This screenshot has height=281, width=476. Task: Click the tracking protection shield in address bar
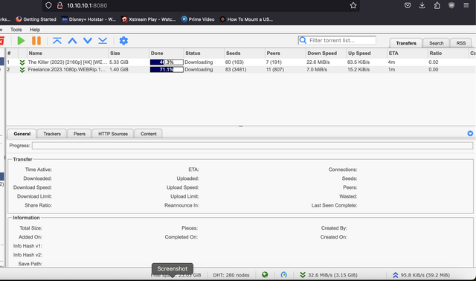click(x=48, y=5)
